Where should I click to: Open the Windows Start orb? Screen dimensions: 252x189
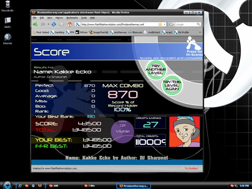(x=7, y=185)
